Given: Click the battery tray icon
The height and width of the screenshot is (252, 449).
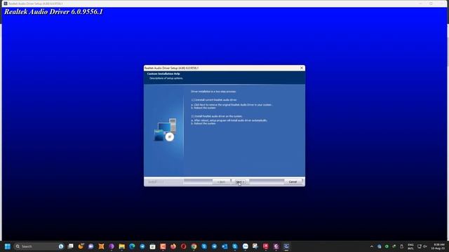Looking at the screenshot, I should [x=401, y=246].
